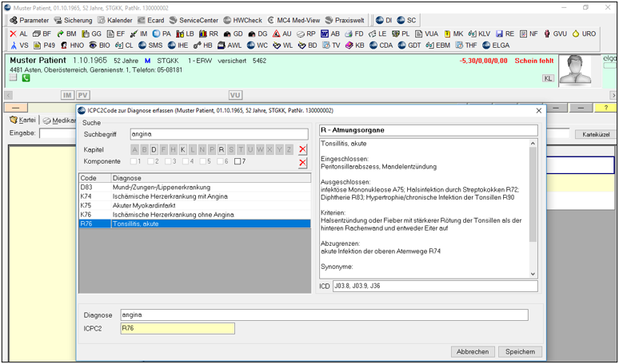619x364 pixels.
Task: Click the RP toolbar icon
Action: [306, 34]
